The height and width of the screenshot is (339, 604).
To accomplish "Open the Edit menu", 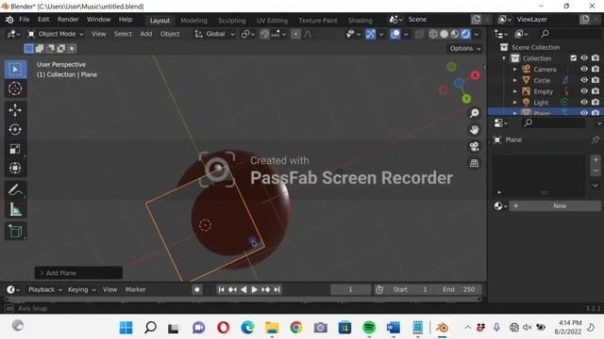I will 43,20.
